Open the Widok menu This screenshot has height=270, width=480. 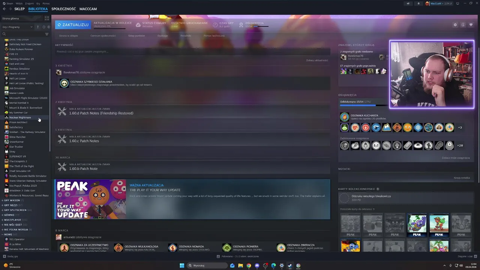click(19, 3)
